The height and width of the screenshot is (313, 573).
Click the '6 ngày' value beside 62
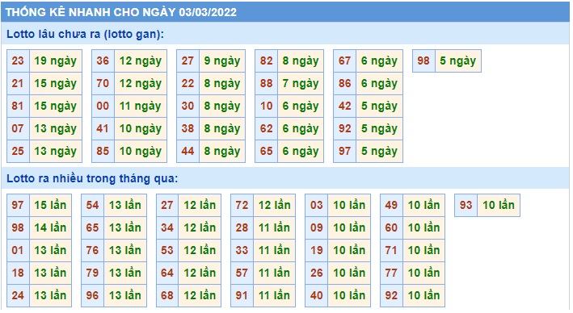point(301,128)
